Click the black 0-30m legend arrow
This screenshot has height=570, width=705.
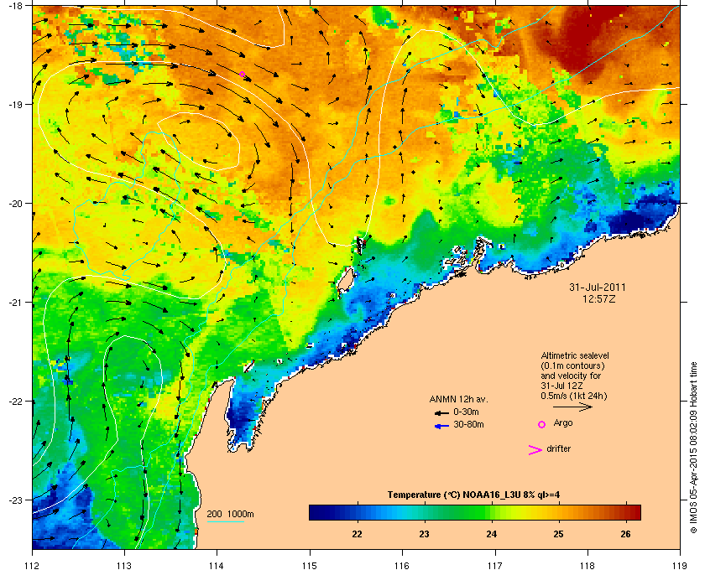coord(441,412)
